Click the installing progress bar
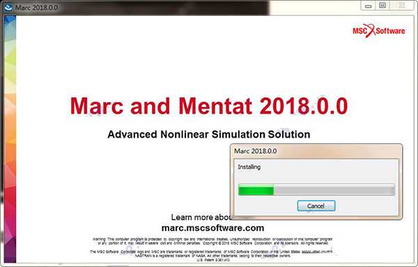This screenshot has width=418, height=267. tap(316, 190)
